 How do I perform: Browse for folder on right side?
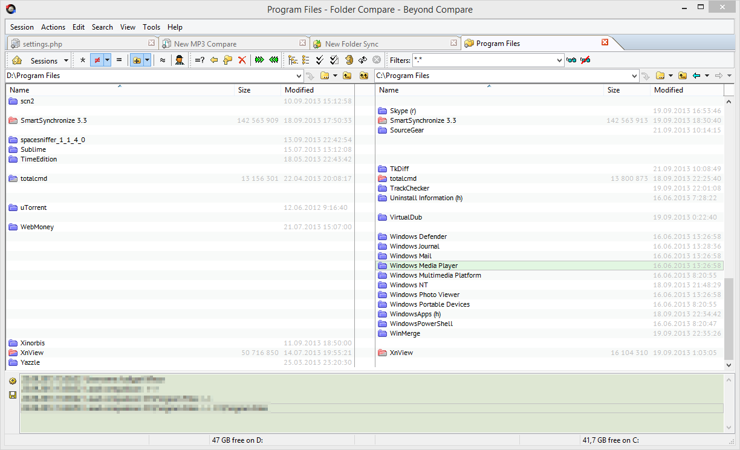(660, 76)
